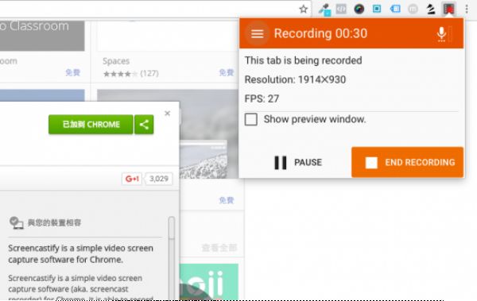
Task: Click the eyedropper-style extension icon
Action: (324, 10)
